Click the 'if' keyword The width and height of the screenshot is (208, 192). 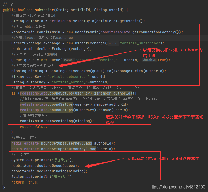(14, 93)
